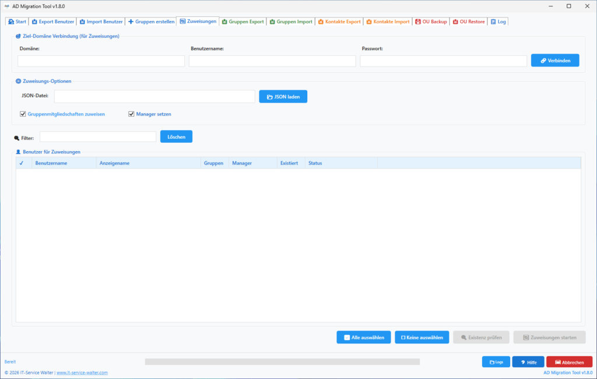
Task: Open the Gruppen erstellen tab
Action: (151, 22)
